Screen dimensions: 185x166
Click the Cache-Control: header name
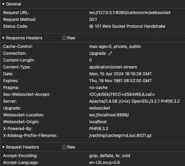pyautogui.click(x=18, y=47)
